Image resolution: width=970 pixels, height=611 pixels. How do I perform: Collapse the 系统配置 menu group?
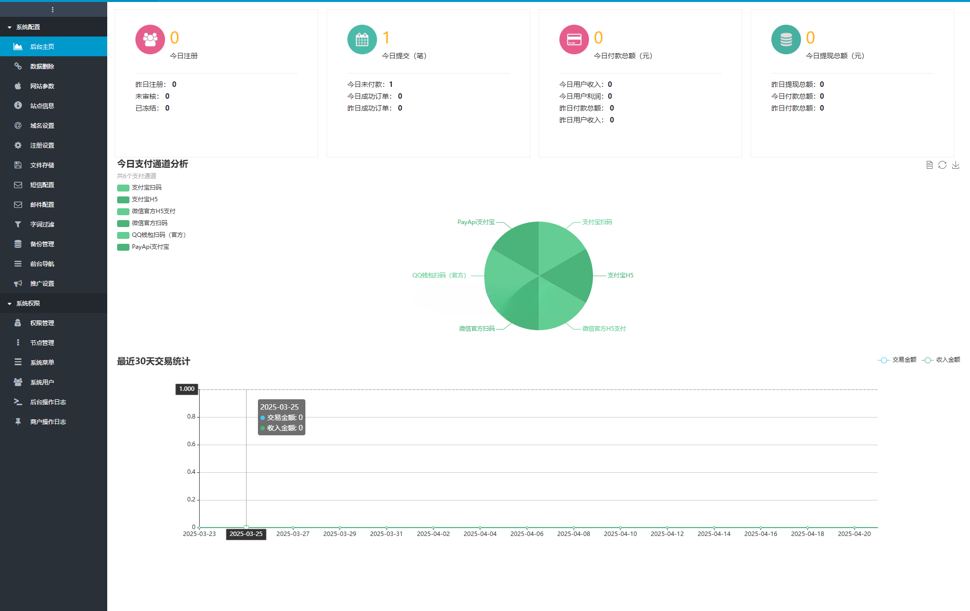(x=28, y=27)
